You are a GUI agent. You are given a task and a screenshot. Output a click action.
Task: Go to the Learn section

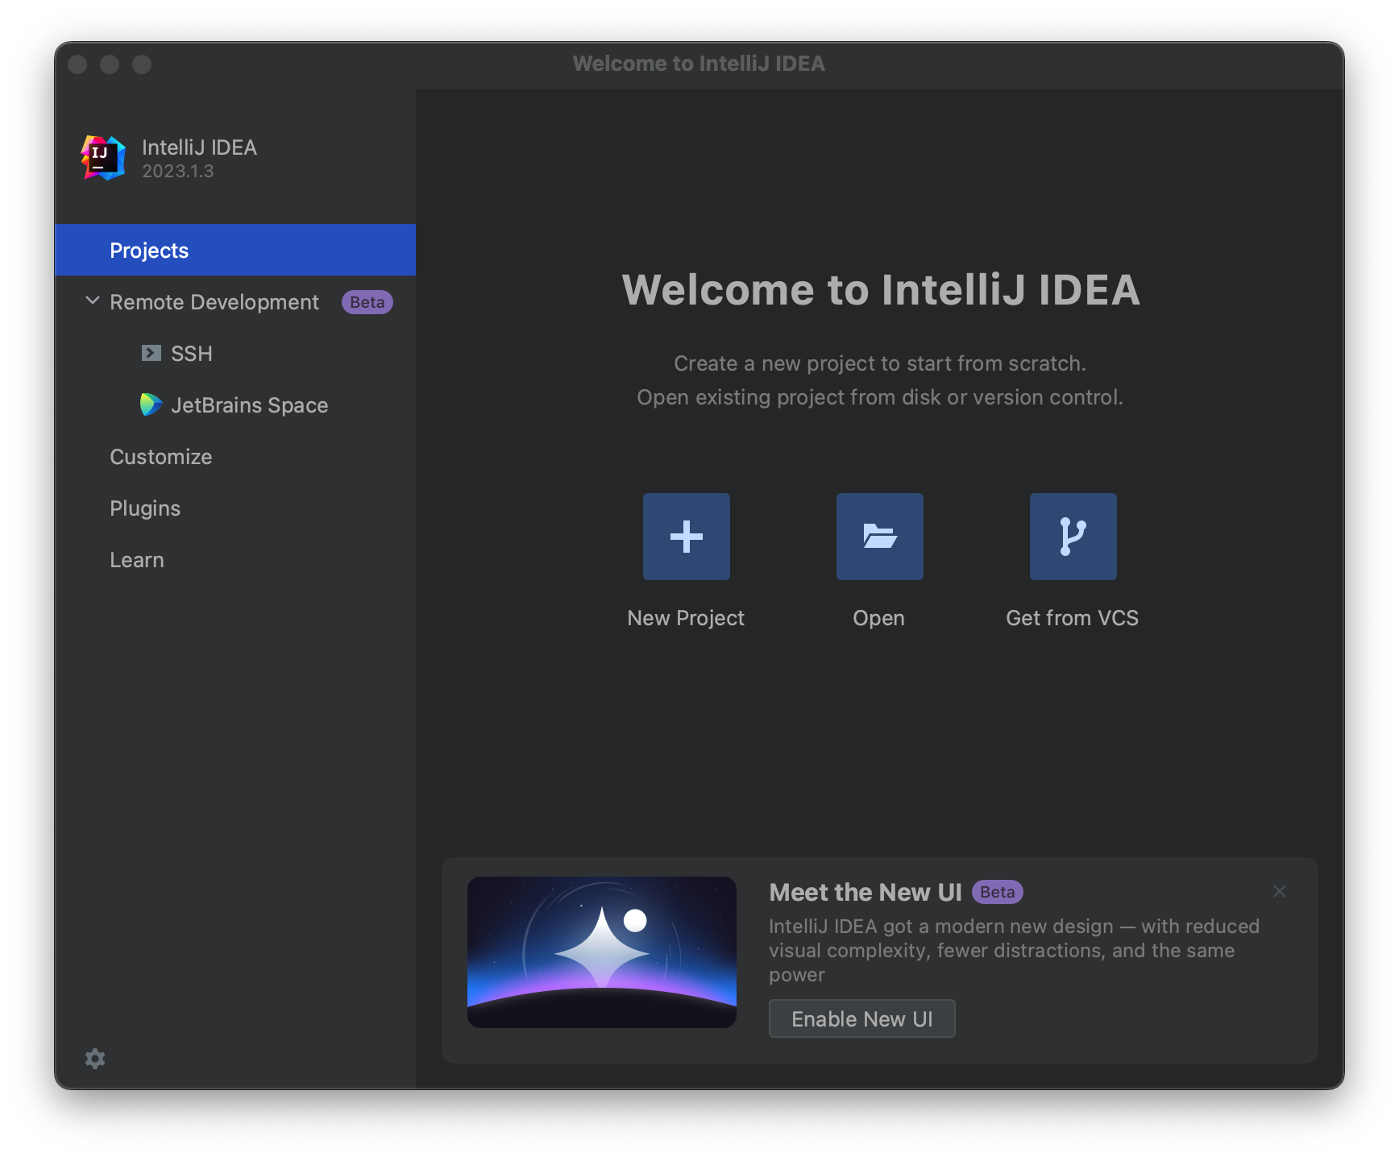point(235,559)
